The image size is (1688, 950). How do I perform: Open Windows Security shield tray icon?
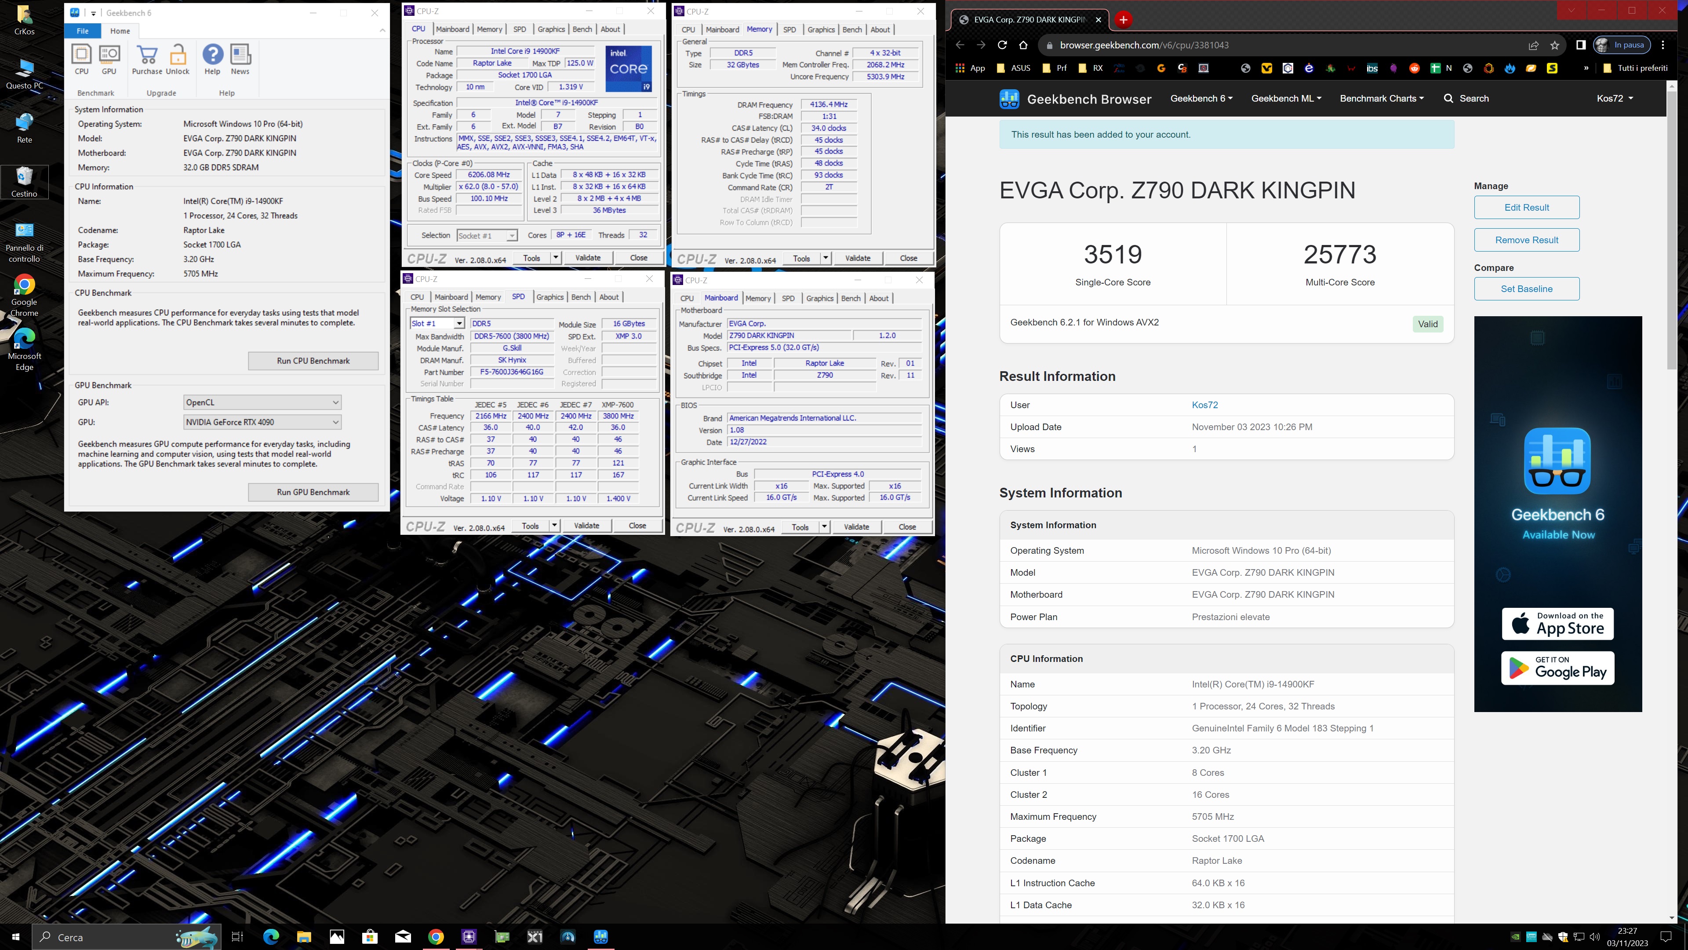point(1563,937)
